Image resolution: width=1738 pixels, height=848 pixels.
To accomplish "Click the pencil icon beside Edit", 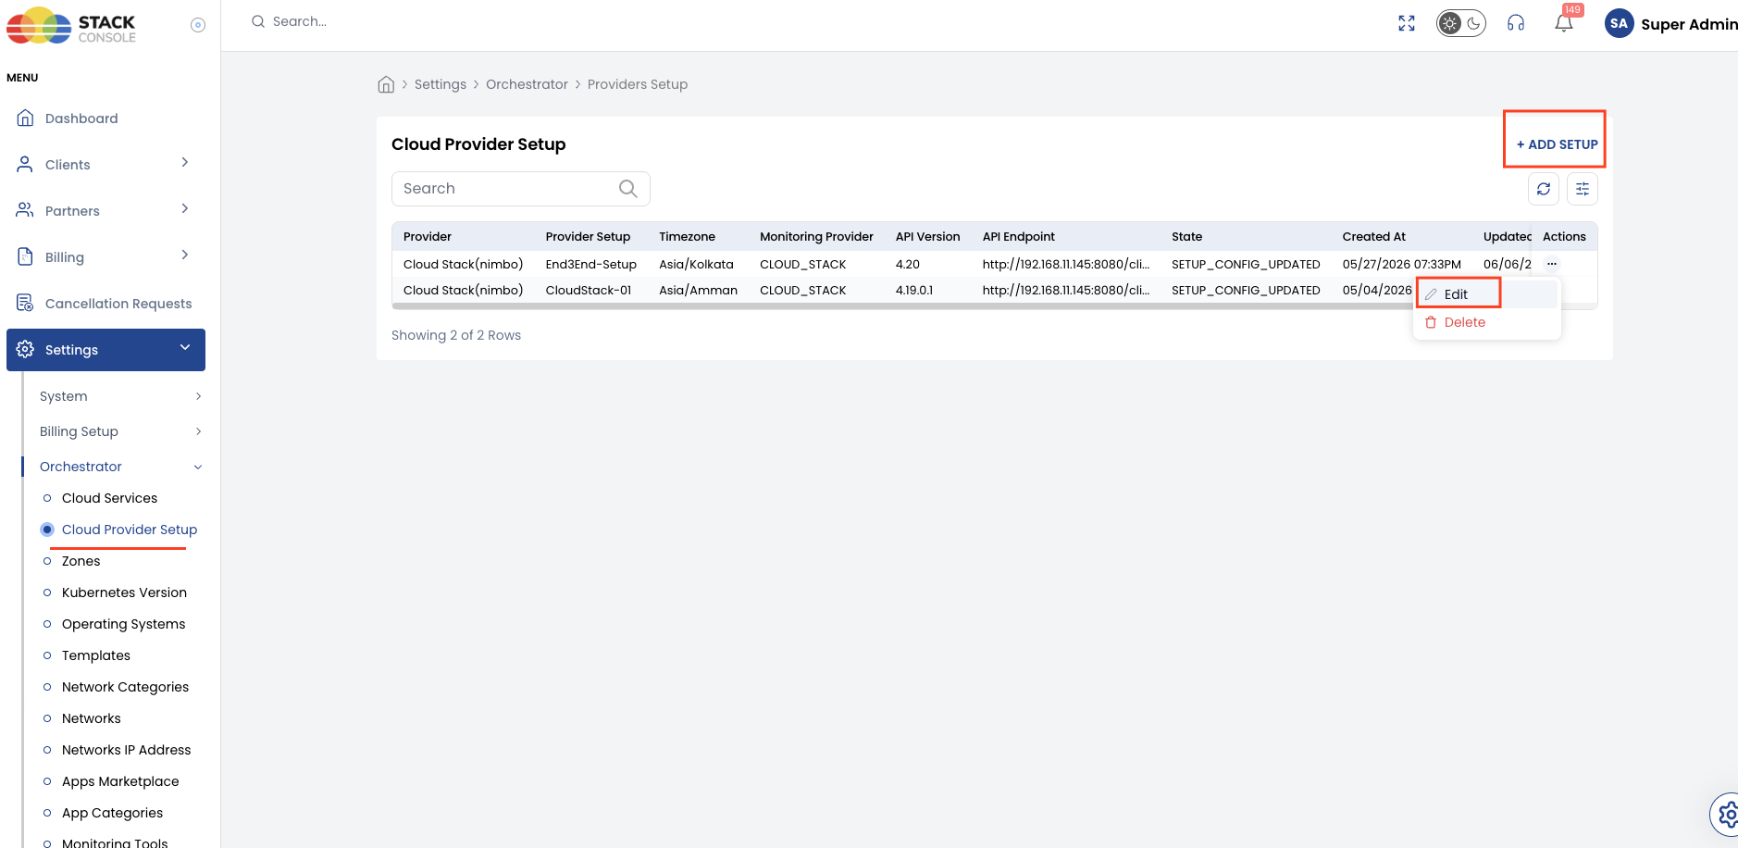I will [x=1431, y=294].
